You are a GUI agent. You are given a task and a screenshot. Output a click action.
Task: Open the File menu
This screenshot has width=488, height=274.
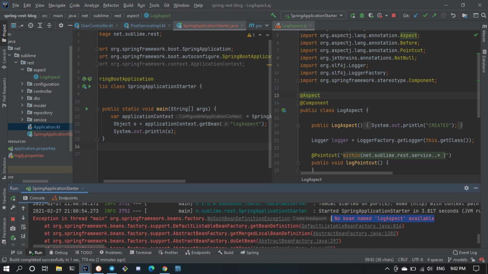coord(16,5)
